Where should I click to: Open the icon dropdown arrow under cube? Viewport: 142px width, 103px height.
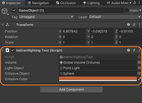tap(8, 14)
